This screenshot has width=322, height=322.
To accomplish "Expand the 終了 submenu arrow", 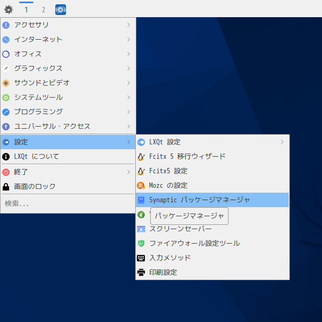I will pyautogui.click(x=129, y=172).
